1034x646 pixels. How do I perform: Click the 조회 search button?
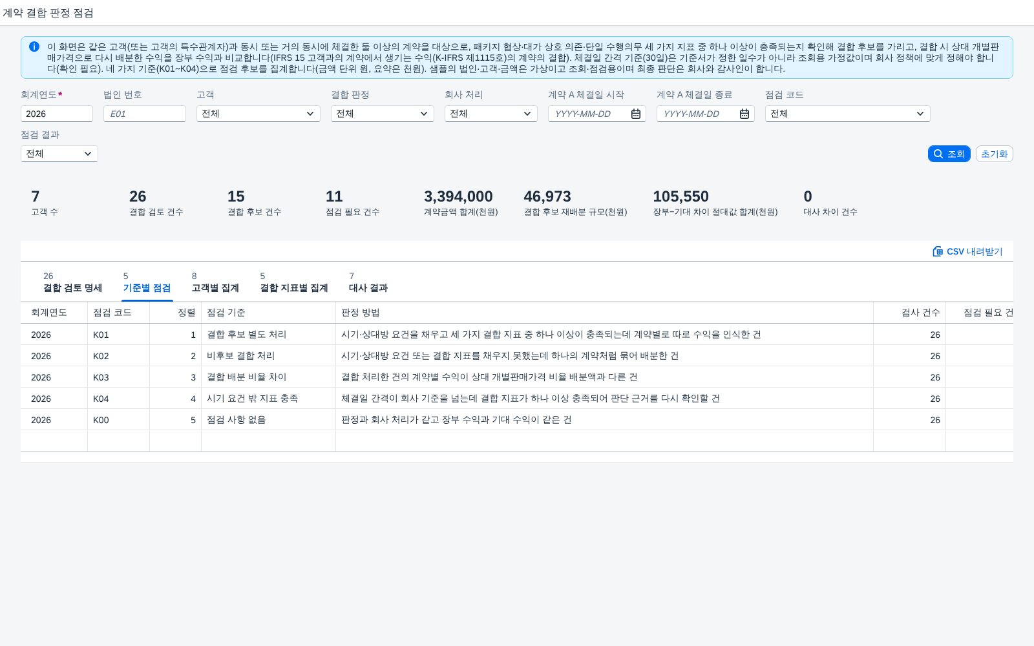click(949, 154)
